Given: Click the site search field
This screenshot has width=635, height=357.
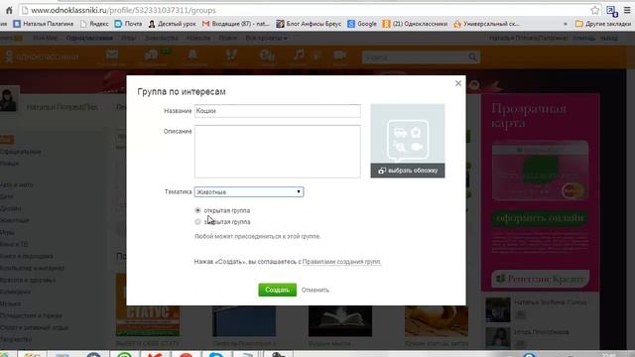Looking at the screenshot, I should (x=415, y=58).
